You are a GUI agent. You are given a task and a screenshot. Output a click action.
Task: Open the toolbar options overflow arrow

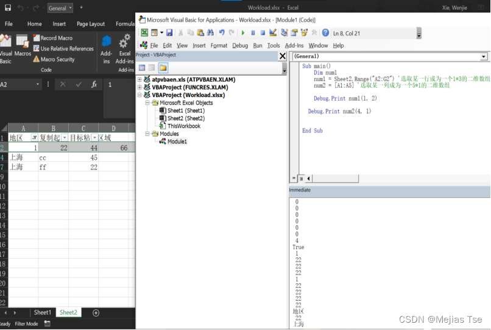(x=419, y=34)
